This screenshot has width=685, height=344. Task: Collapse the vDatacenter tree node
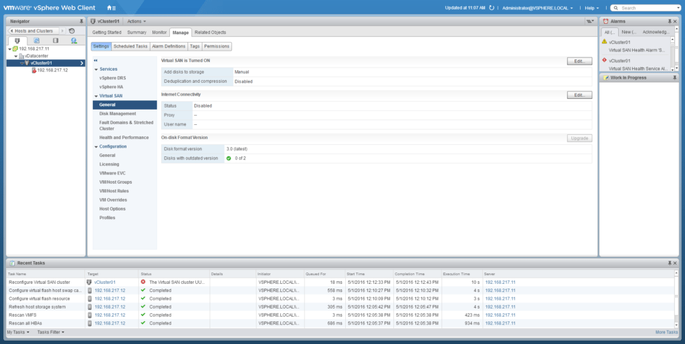click(16, 56)
